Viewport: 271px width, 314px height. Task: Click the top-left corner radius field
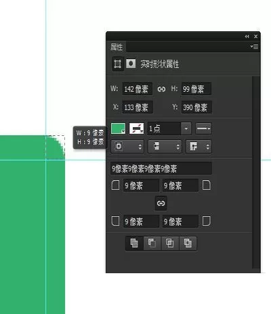click(141, 186)
